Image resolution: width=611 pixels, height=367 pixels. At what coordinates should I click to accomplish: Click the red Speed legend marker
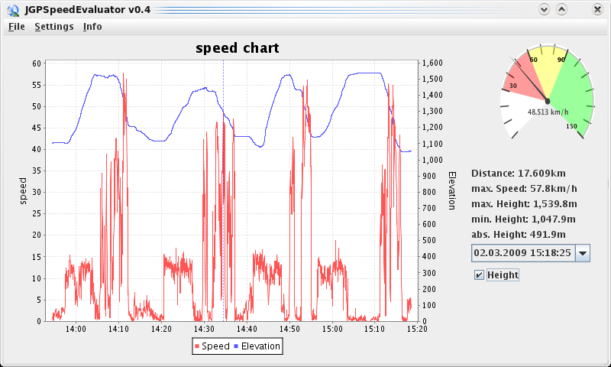point(197,346)
